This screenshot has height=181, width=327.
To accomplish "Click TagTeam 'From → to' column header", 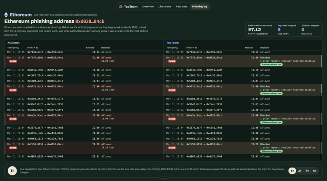I will 191,48.
